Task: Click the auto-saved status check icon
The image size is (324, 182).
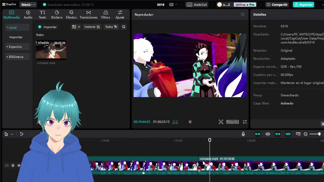Action: point(45,5)
